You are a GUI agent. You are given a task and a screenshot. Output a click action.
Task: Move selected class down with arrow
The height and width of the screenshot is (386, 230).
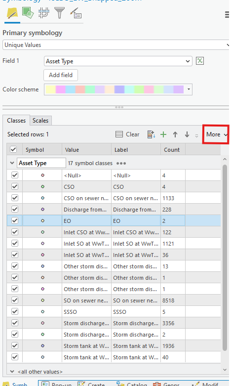(x=187, y=134)
